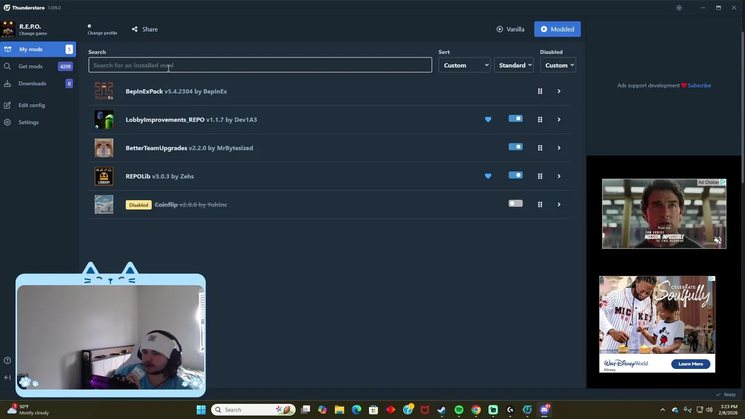Click the R.E.P.O. game icon to change game

tap(8, 29)
